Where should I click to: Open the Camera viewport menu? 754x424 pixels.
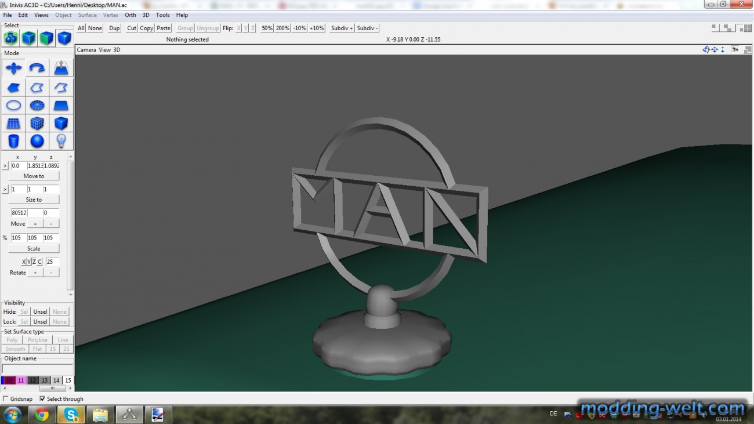coord(86,50)
